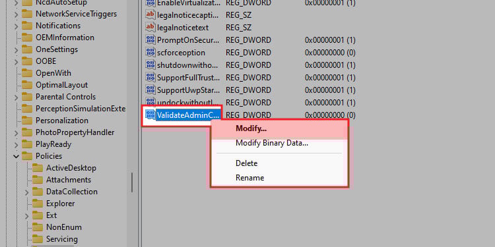Click REG_SZ type of legalnoticetext row
Screen dimensions: 495x247
point(239,28)
